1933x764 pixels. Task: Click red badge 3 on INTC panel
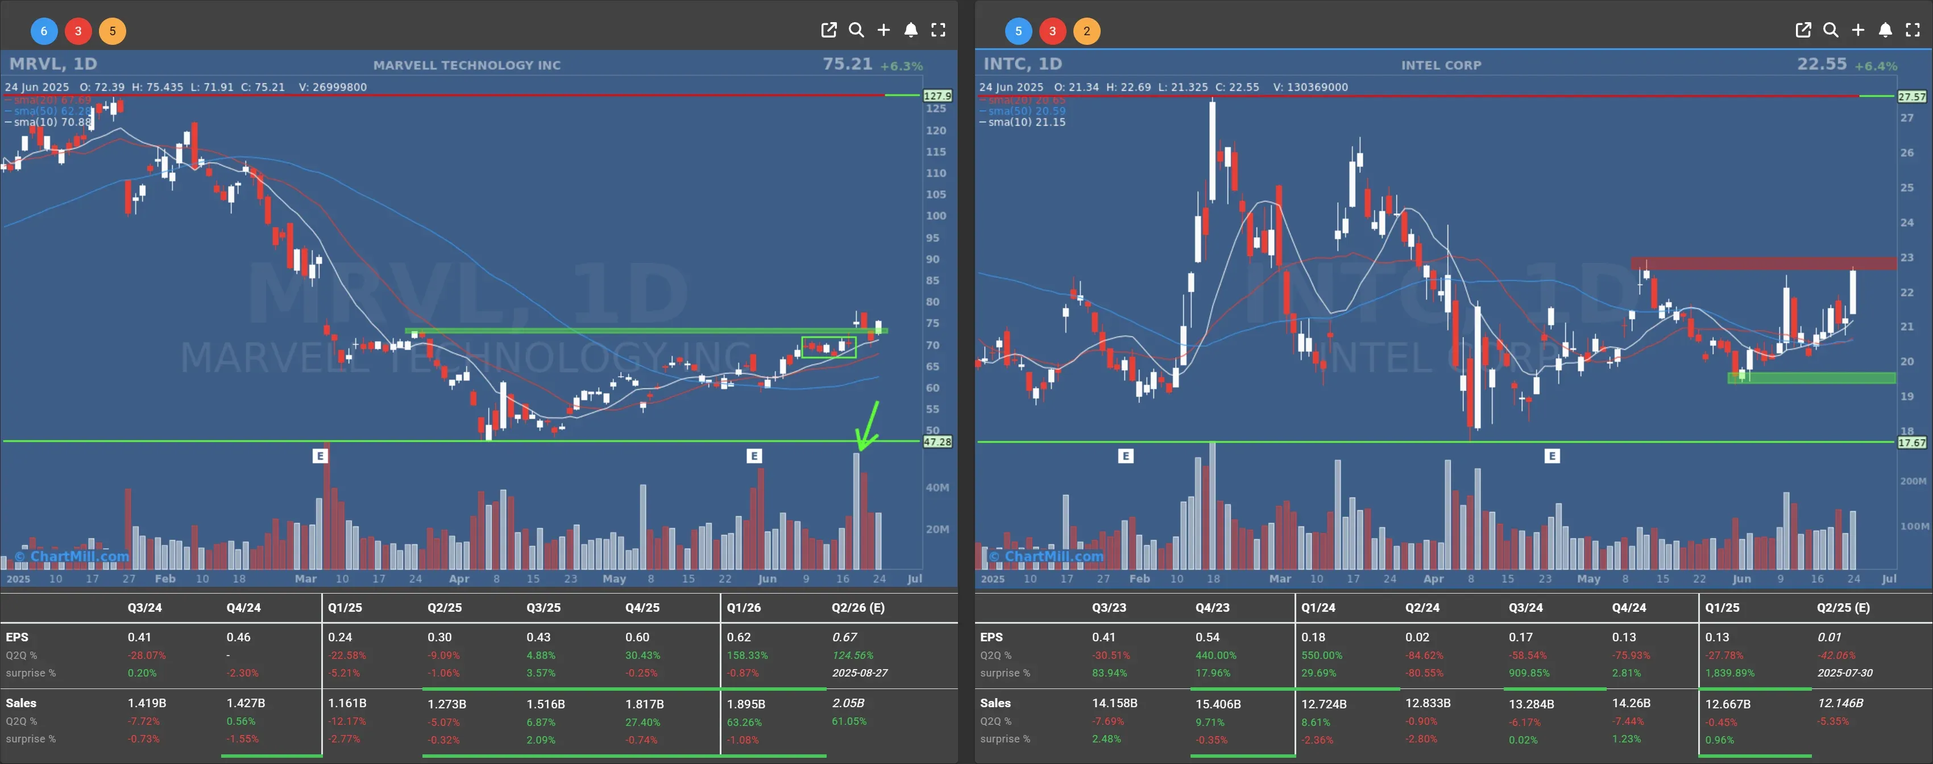tap(1053, 31)
